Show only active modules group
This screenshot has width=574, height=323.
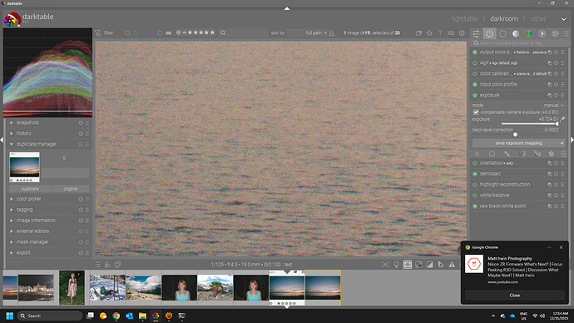489,33
